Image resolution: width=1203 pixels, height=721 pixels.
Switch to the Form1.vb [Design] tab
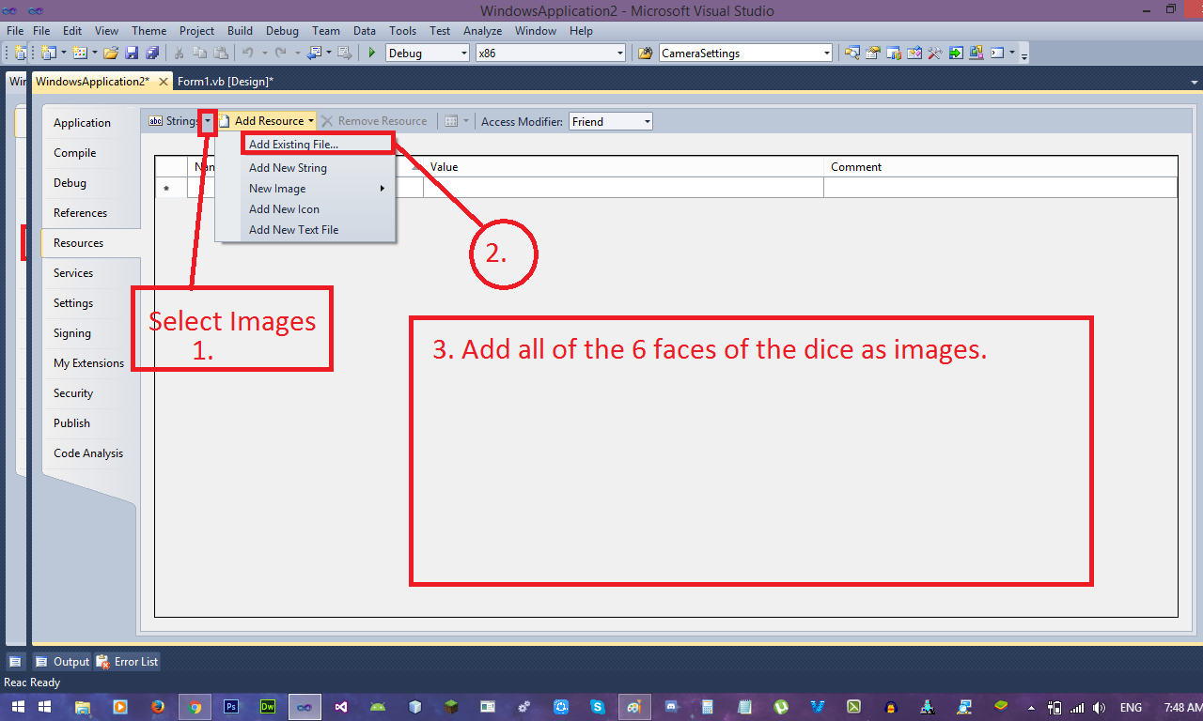click(226, 82)
